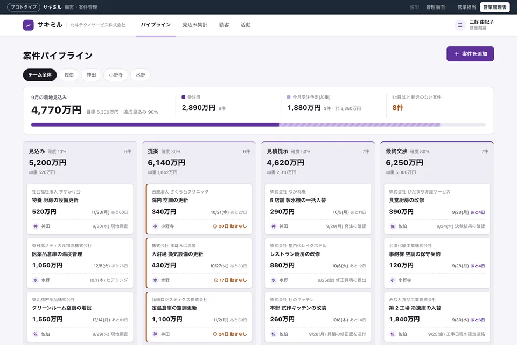This screenshot has width=517, height=345.
Task: Go to the 顧客 tab
Action: (224, 25)
